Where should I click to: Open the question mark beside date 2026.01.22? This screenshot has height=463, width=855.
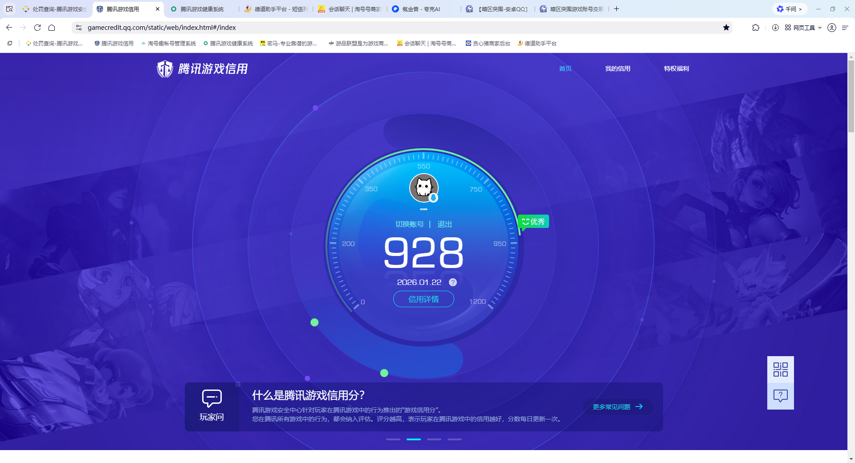coord(453,282)
